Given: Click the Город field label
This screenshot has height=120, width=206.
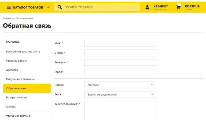Looking at the screenshot, I should tap(59, 72).
